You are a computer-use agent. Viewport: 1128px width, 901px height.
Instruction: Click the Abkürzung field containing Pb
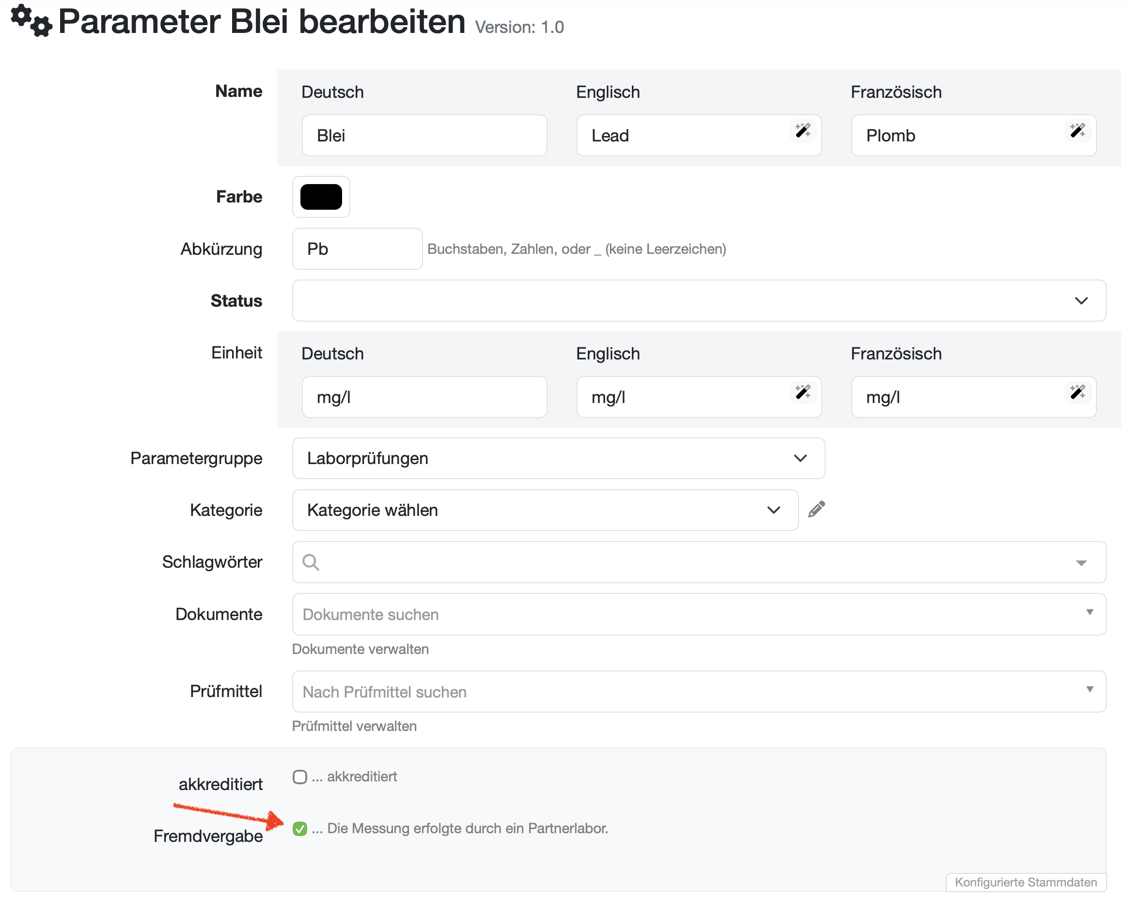coord(357,249)
